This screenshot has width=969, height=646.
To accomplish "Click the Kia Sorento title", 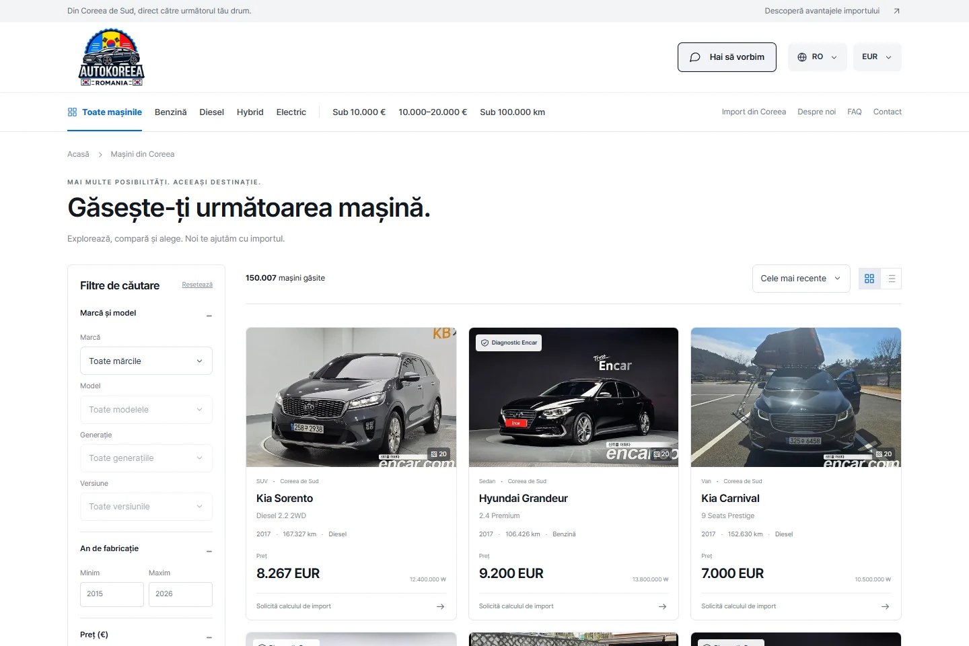I will (x=285, y=499).
